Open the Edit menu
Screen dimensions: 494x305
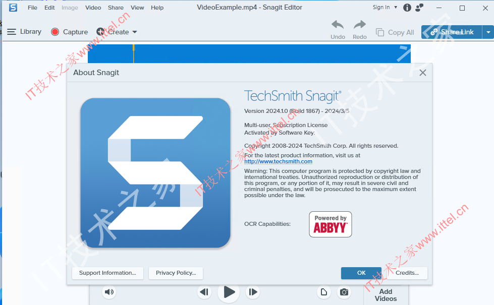pyautogui.click(x=49, y=8)
